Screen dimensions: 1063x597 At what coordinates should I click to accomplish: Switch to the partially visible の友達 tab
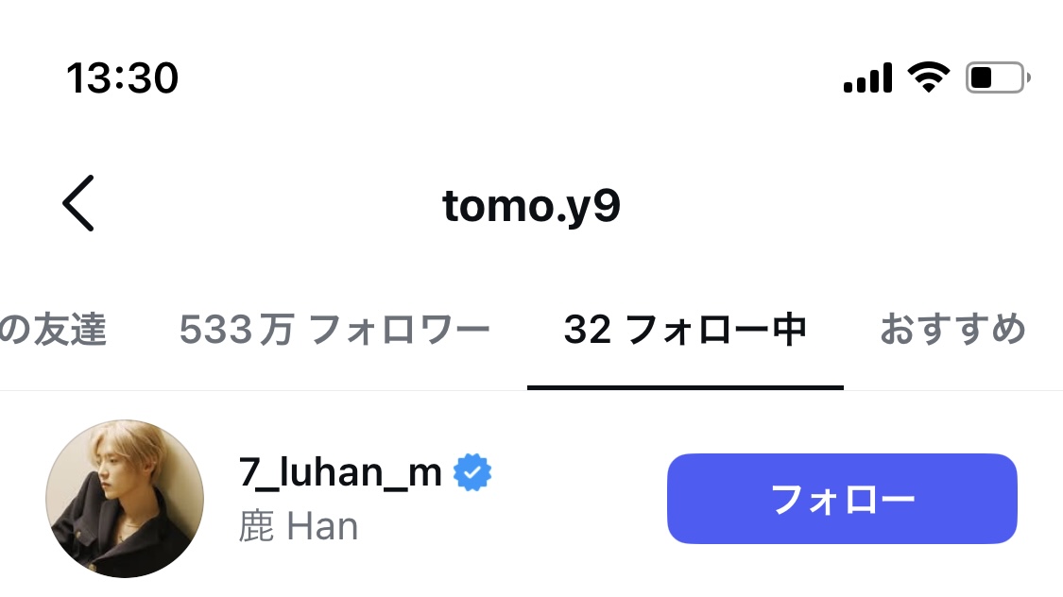pyautogui.click(x=53, y=330)
